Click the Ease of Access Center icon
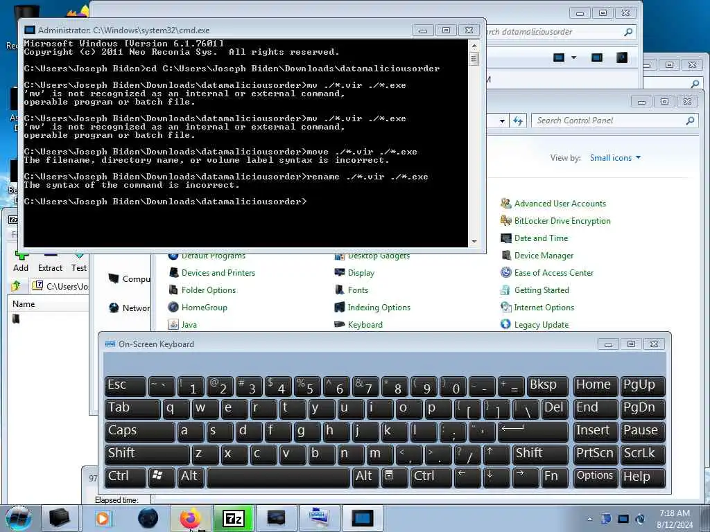710x532 pixels. pyautogui.click(x=505, y=273)
